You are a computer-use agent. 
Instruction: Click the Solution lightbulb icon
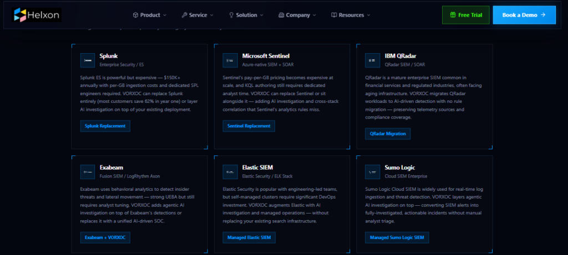231,15
